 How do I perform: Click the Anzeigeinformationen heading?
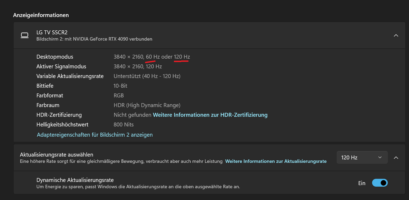point(41,15)
